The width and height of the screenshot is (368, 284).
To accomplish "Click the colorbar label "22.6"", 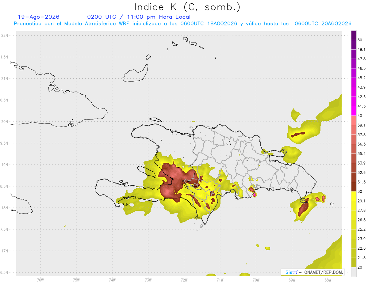I will (x=362, y=248).
